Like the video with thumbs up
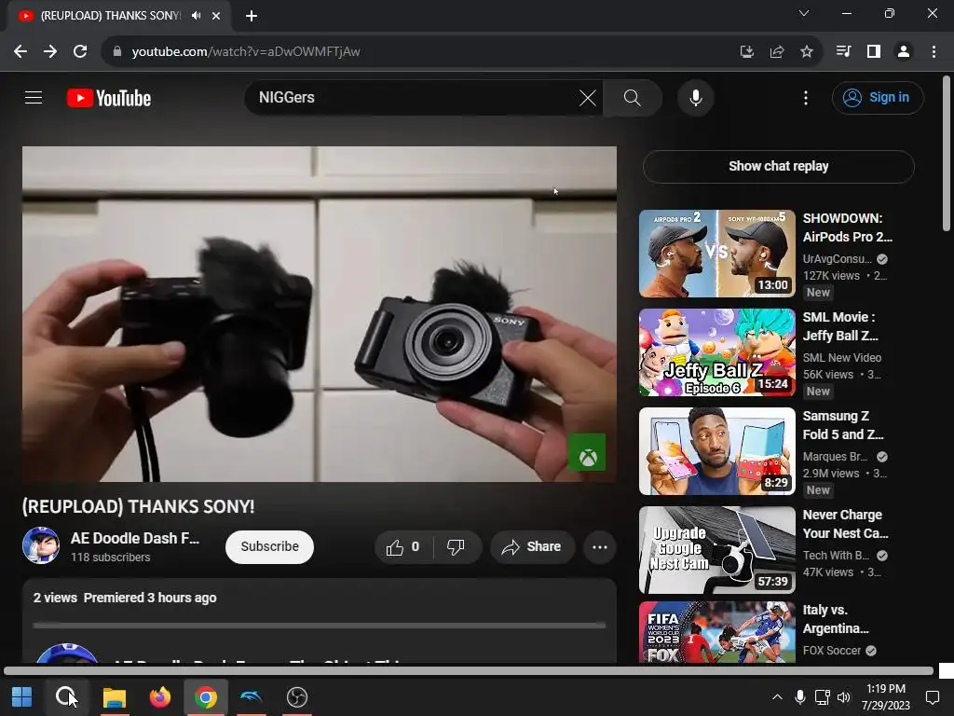 click(x=402, y=546)
